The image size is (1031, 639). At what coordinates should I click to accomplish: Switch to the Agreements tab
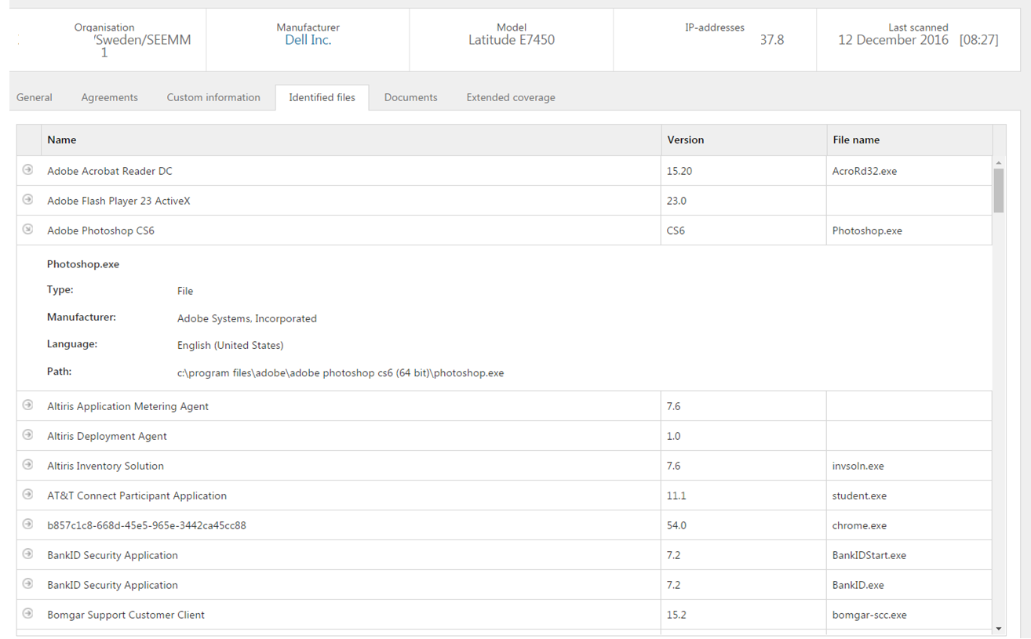[x=110, y=97]
